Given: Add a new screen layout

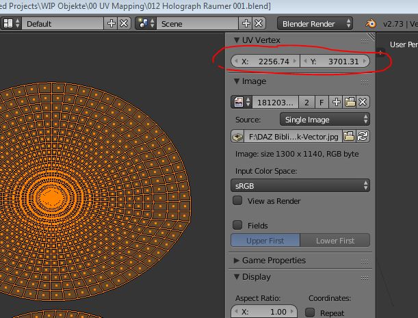Looking at the screenshot, I should (x=111, y=23).
